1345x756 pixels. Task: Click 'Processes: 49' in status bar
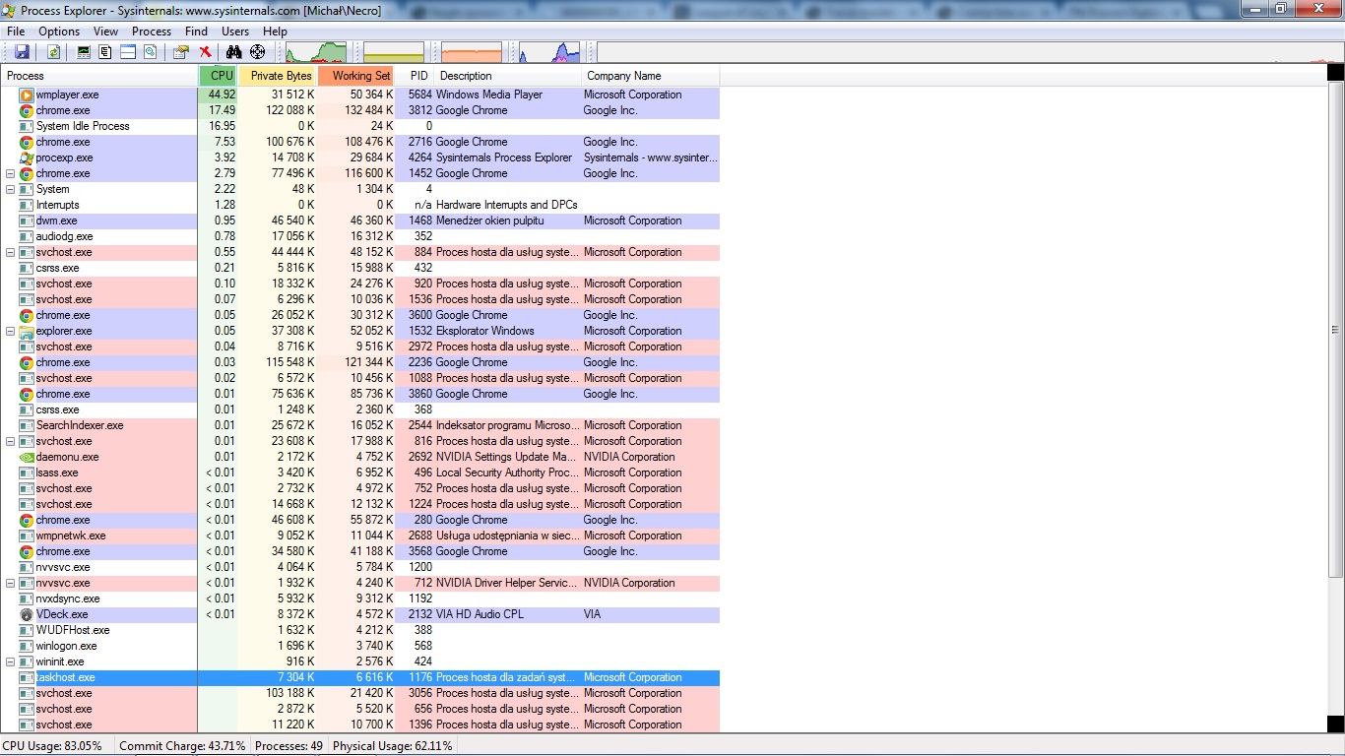288,746
